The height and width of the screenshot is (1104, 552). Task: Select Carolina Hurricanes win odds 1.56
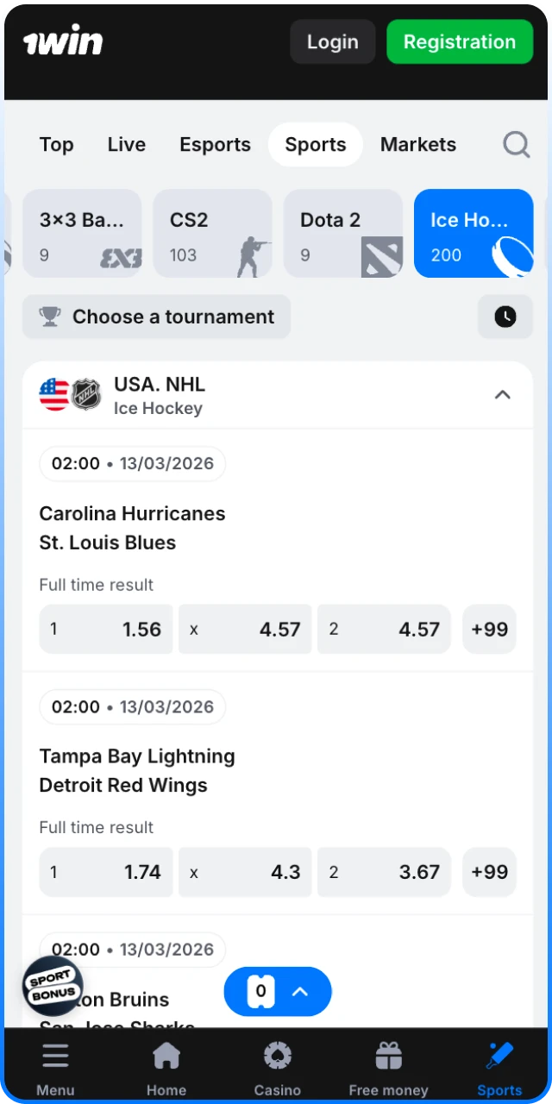tap(106, 630)
